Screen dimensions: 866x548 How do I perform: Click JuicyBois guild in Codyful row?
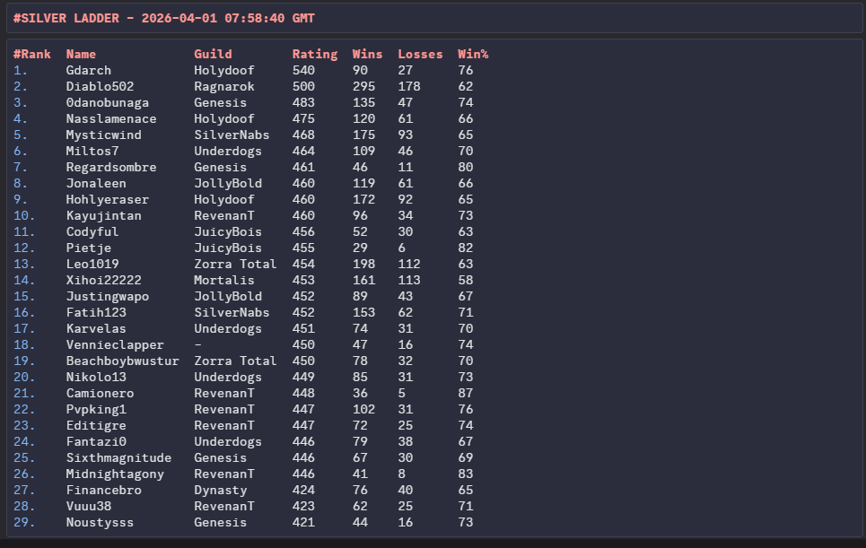coord(228,231)
